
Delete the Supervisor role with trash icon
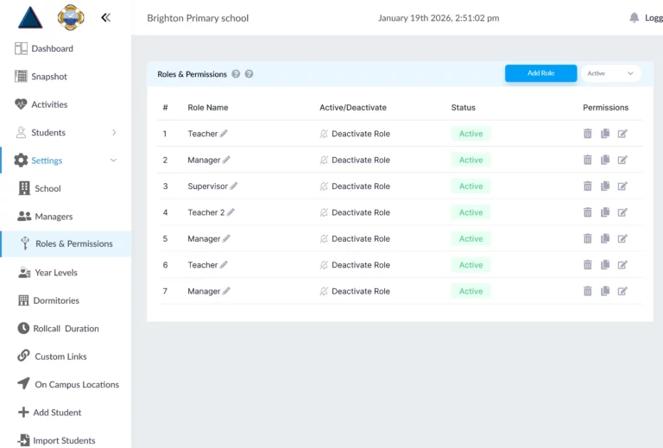587,186
